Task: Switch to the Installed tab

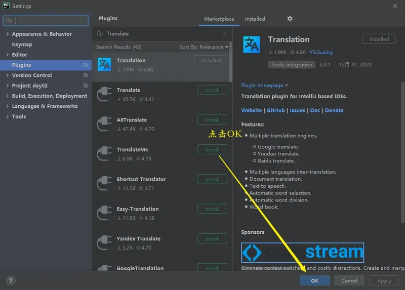Action: (255, 19)
